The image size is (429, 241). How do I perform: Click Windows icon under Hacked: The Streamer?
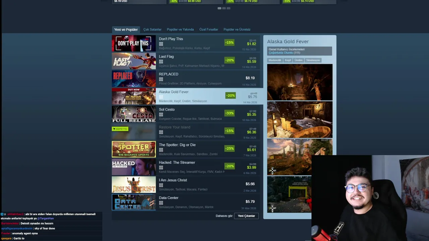161,168
